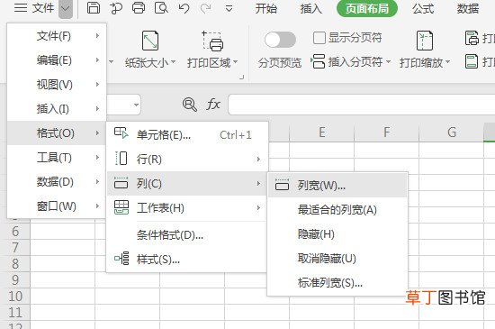The image size is (495, 329).
Task: Switch to the 数据 tab
Action: 468,8
